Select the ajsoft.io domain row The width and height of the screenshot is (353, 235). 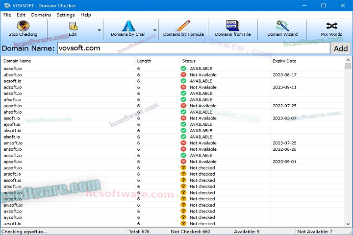(x=173, y=124)
